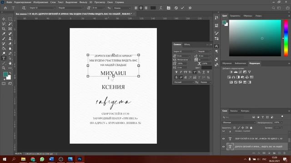Screen dimensions: 291x163
Task: Open WhatsApp from the taskbar
Action: click(42, 159)
